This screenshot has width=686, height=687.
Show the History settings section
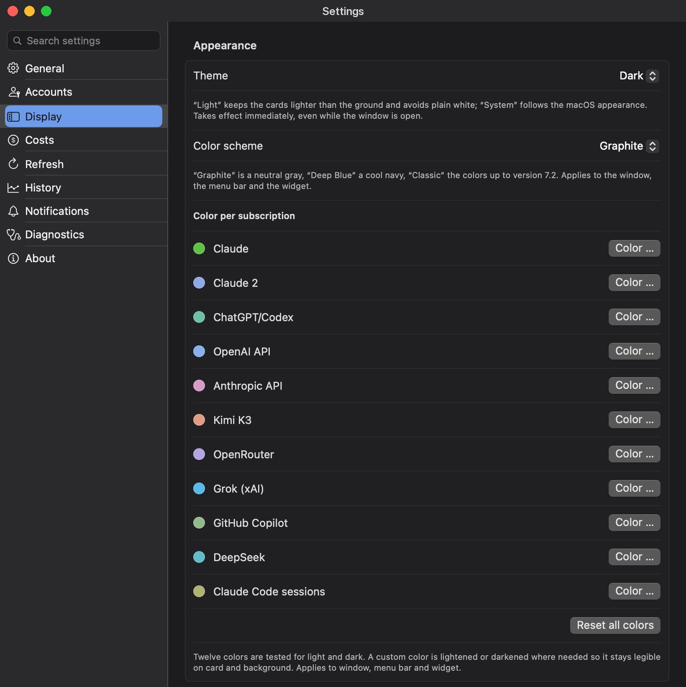tap(84, 188)
